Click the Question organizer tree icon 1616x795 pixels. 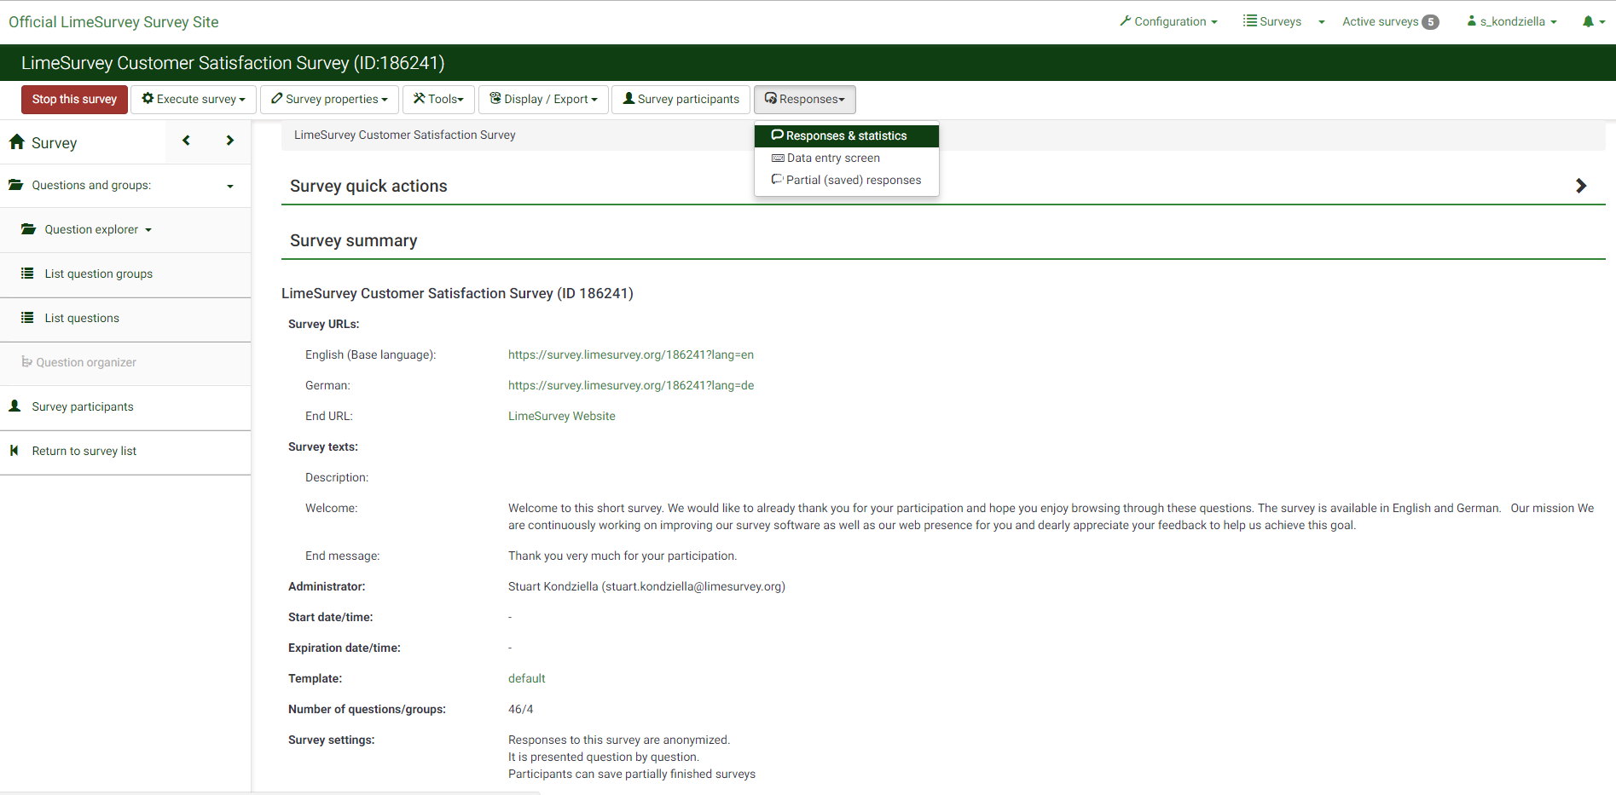pos(26,361)
